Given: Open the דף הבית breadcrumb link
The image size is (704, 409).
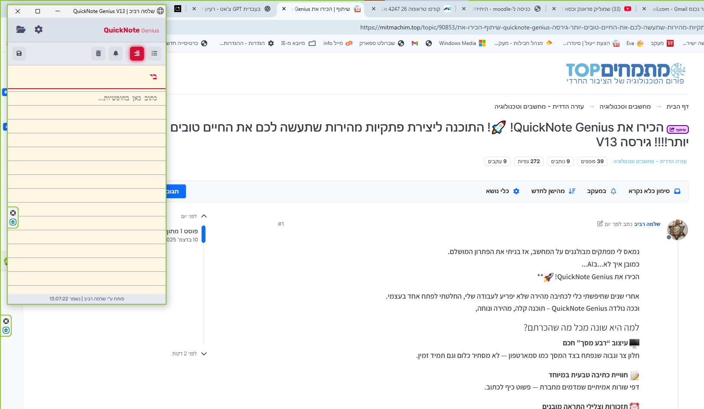Looking at the screenshot, I should (678, 106).
